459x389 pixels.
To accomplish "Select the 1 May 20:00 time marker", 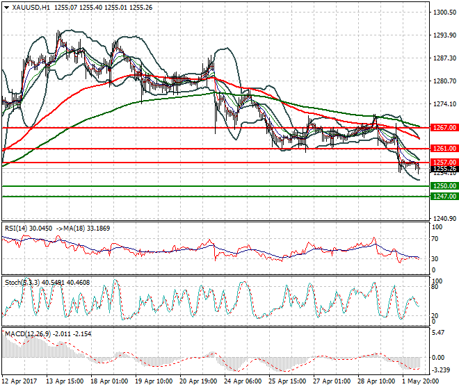I will (421, 381).
